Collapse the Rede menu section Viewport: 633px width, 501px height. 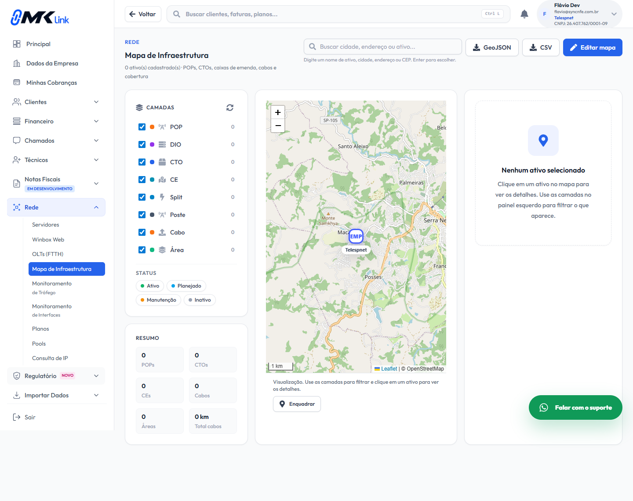pos(56,207)
